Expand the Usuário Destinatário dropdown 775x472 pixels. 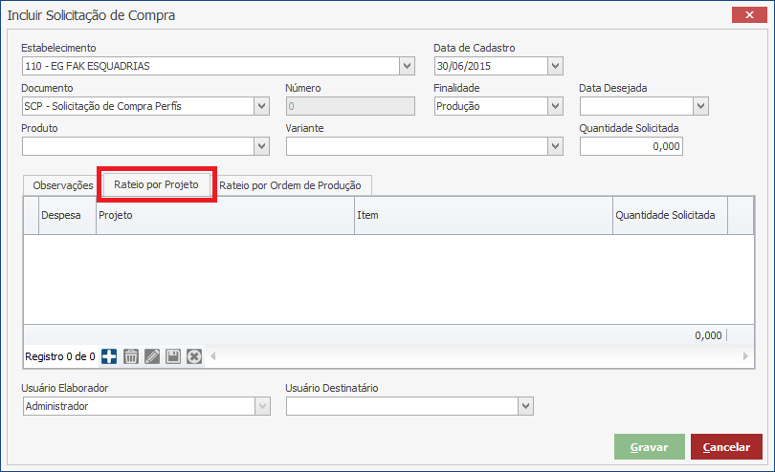[x=525, y=406]
